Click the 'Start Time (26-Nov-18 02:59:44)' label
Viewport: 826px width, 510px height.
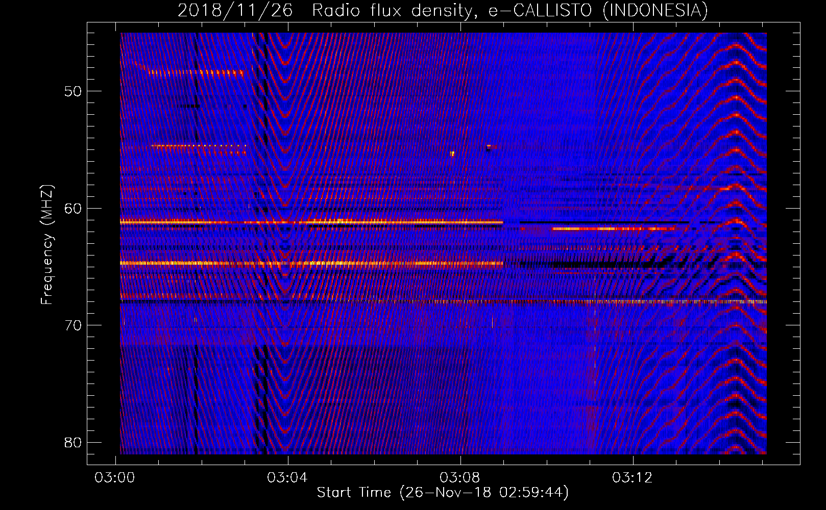(443, 492)
